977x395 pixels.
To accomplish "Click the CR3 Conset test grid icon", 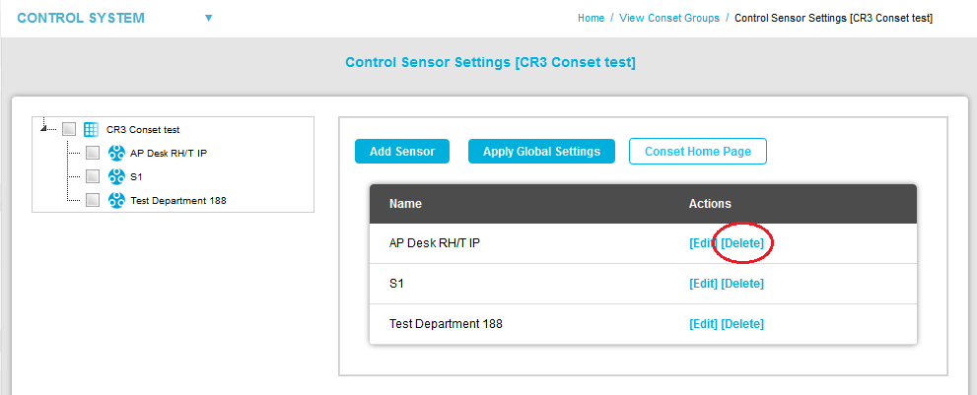I will pos(91,129).
